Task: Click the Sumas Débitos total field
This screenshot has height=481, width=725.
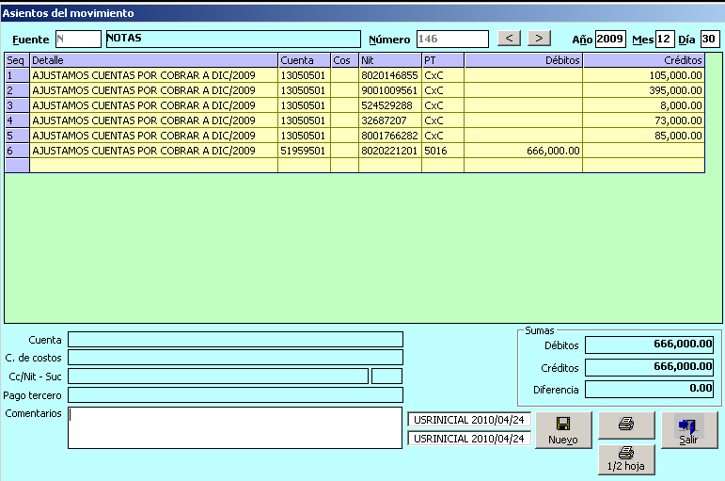Action: (649, 345)
